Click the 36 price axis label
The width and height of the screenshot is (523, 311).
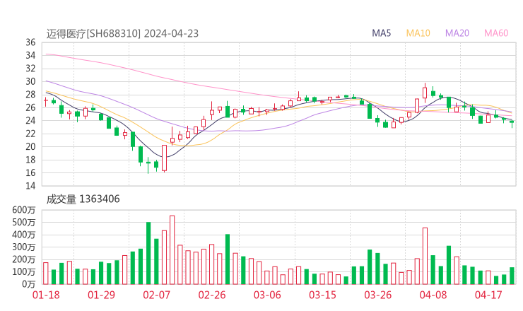(30, 42)
